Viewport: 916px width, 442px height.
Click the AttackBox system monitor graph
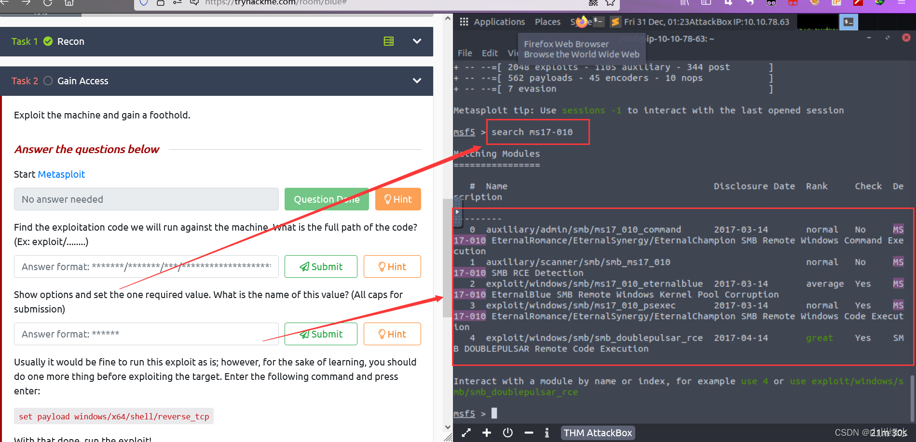[818, 22]
